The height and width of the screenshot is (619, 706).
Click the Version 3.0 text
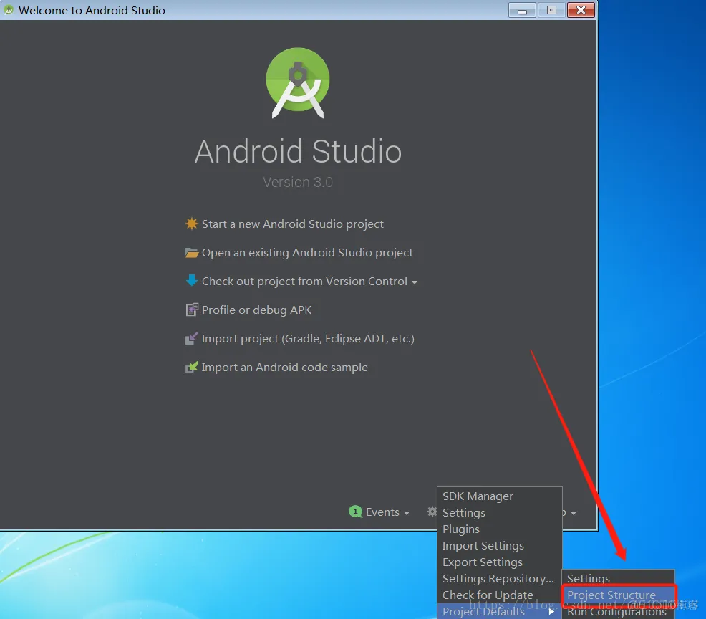[x=298, y=182]
